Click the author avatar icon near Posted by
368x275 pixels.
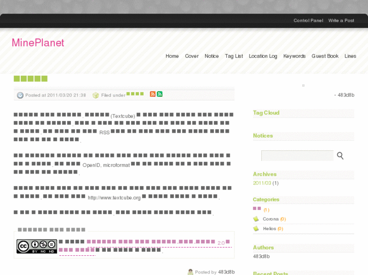point(190,272)
